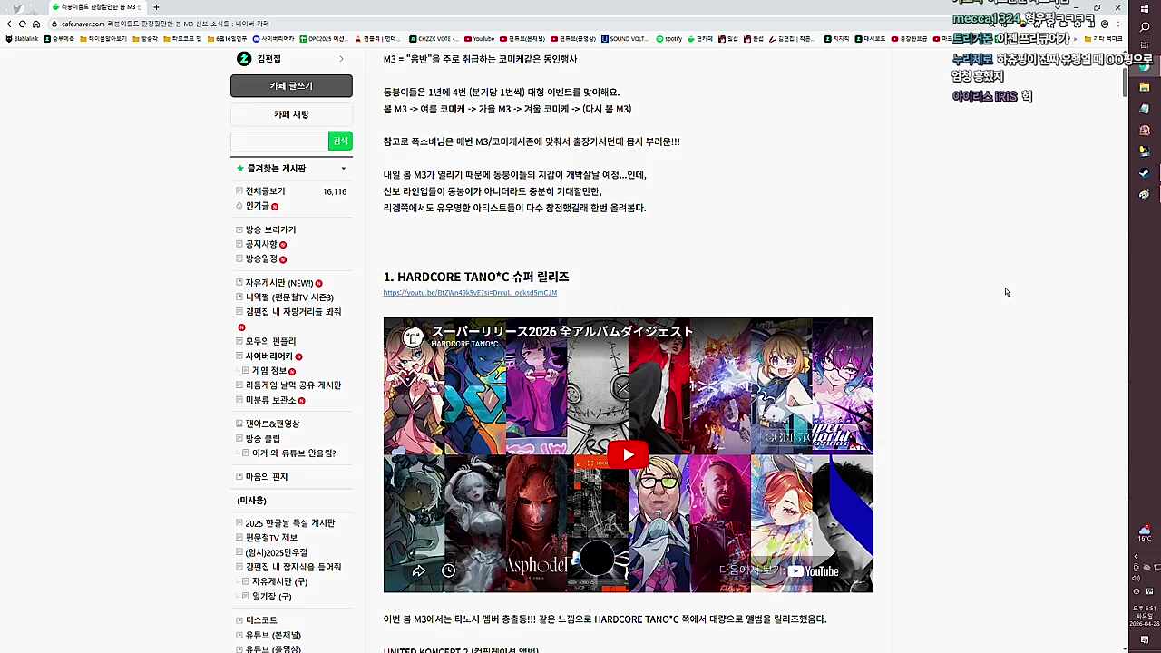Click the 카페 글쓰기 button
The height and width of the screenshot is (653, 1161).
tap(291, 86)
